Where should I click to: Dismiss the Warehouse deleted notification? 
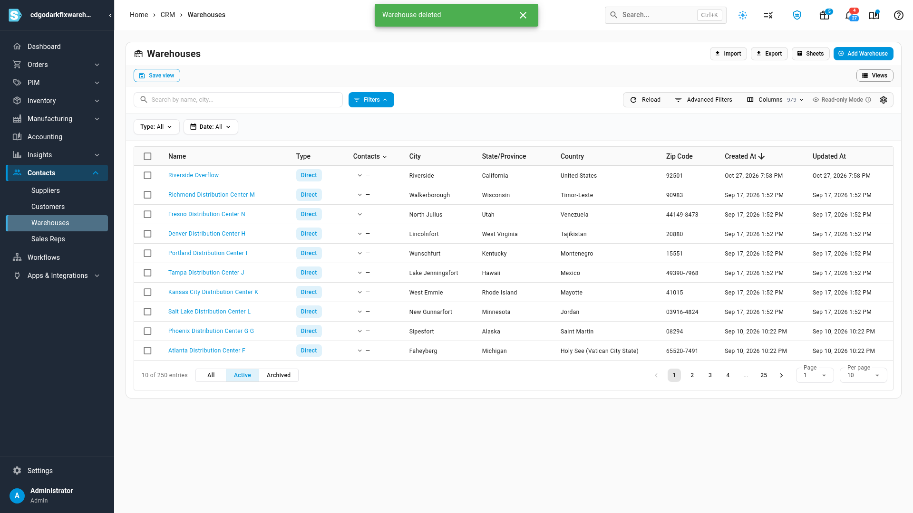pos(523,15)
